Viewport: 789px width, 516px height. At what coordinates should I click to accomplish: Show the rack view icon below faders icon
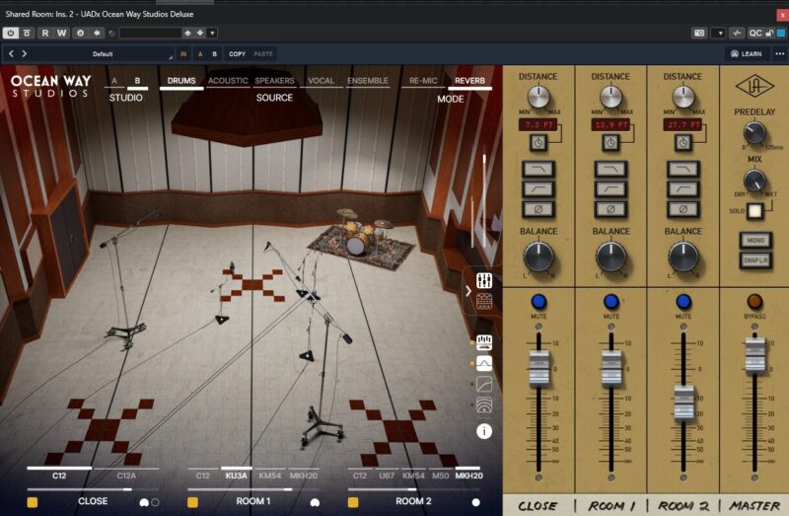tap(484, 301)
